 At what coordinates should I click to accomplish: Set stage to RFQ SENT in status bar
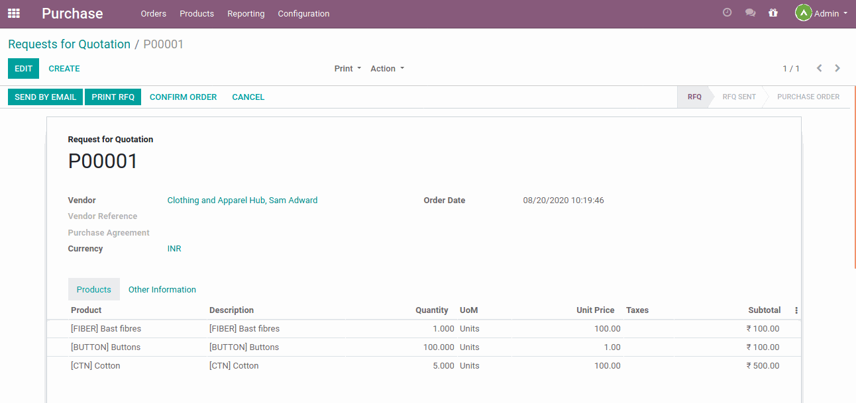738,97
